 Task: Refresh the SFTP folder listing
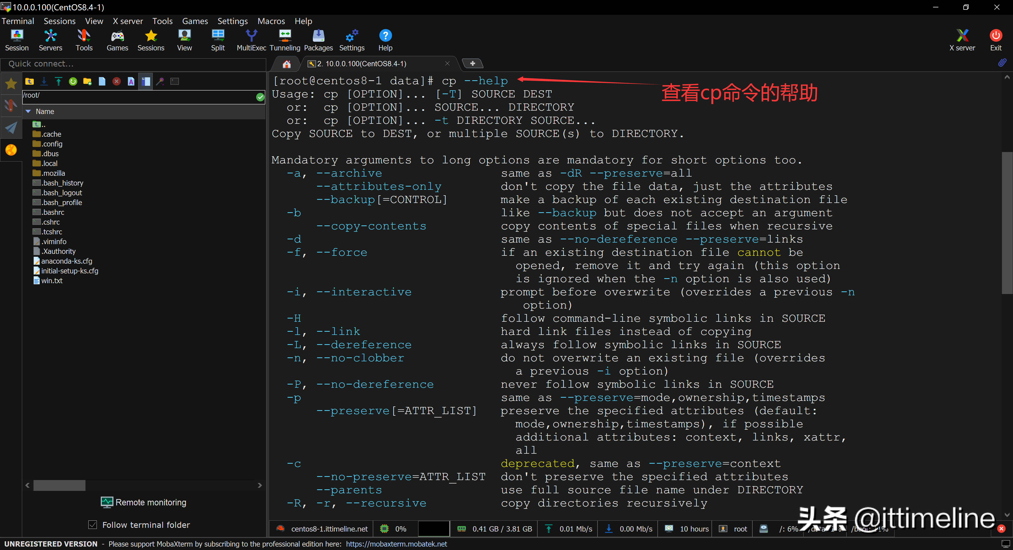[73, 82]
